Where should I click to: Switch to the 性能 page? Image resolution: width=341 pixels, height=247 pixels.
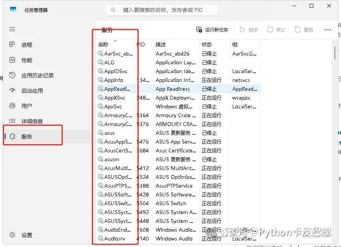[x=27, y=60]
